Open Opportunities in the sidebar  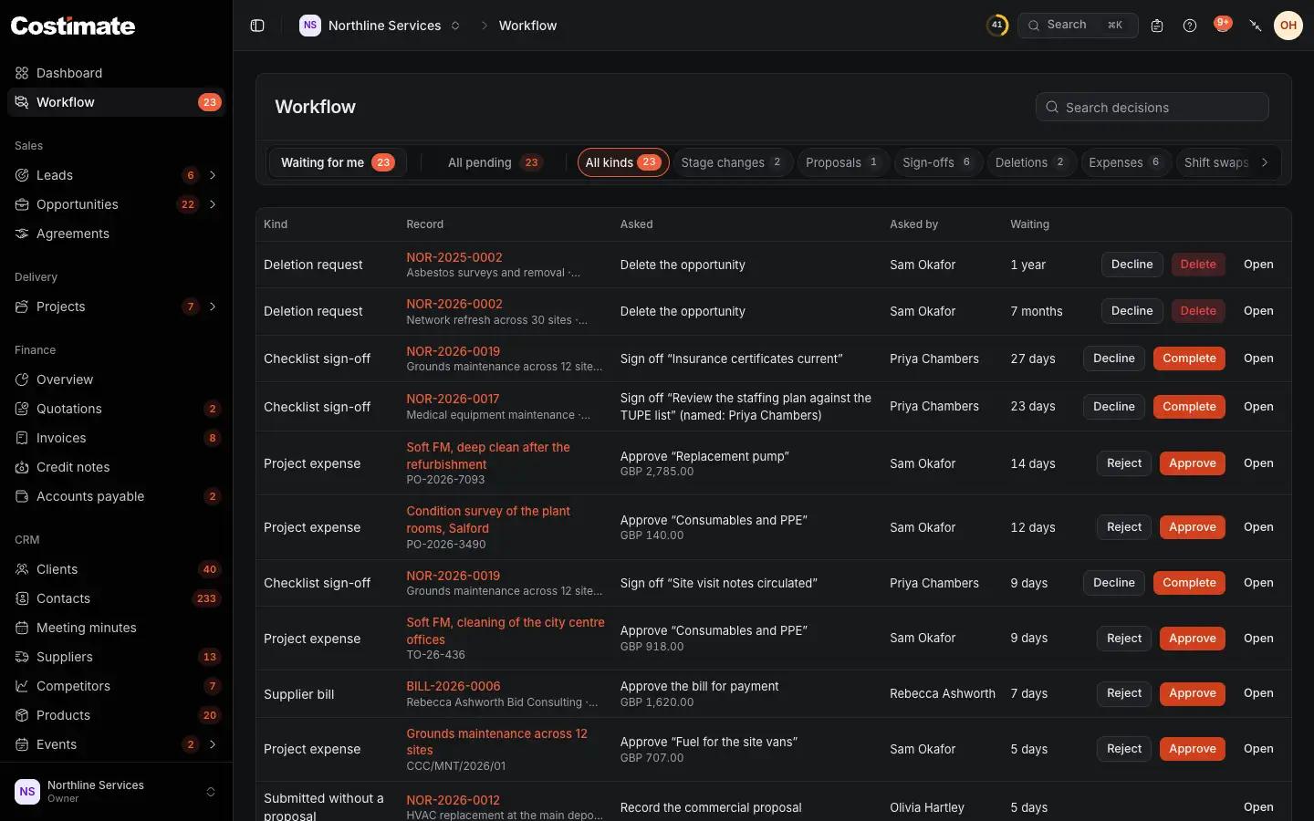tap(100, 204)
